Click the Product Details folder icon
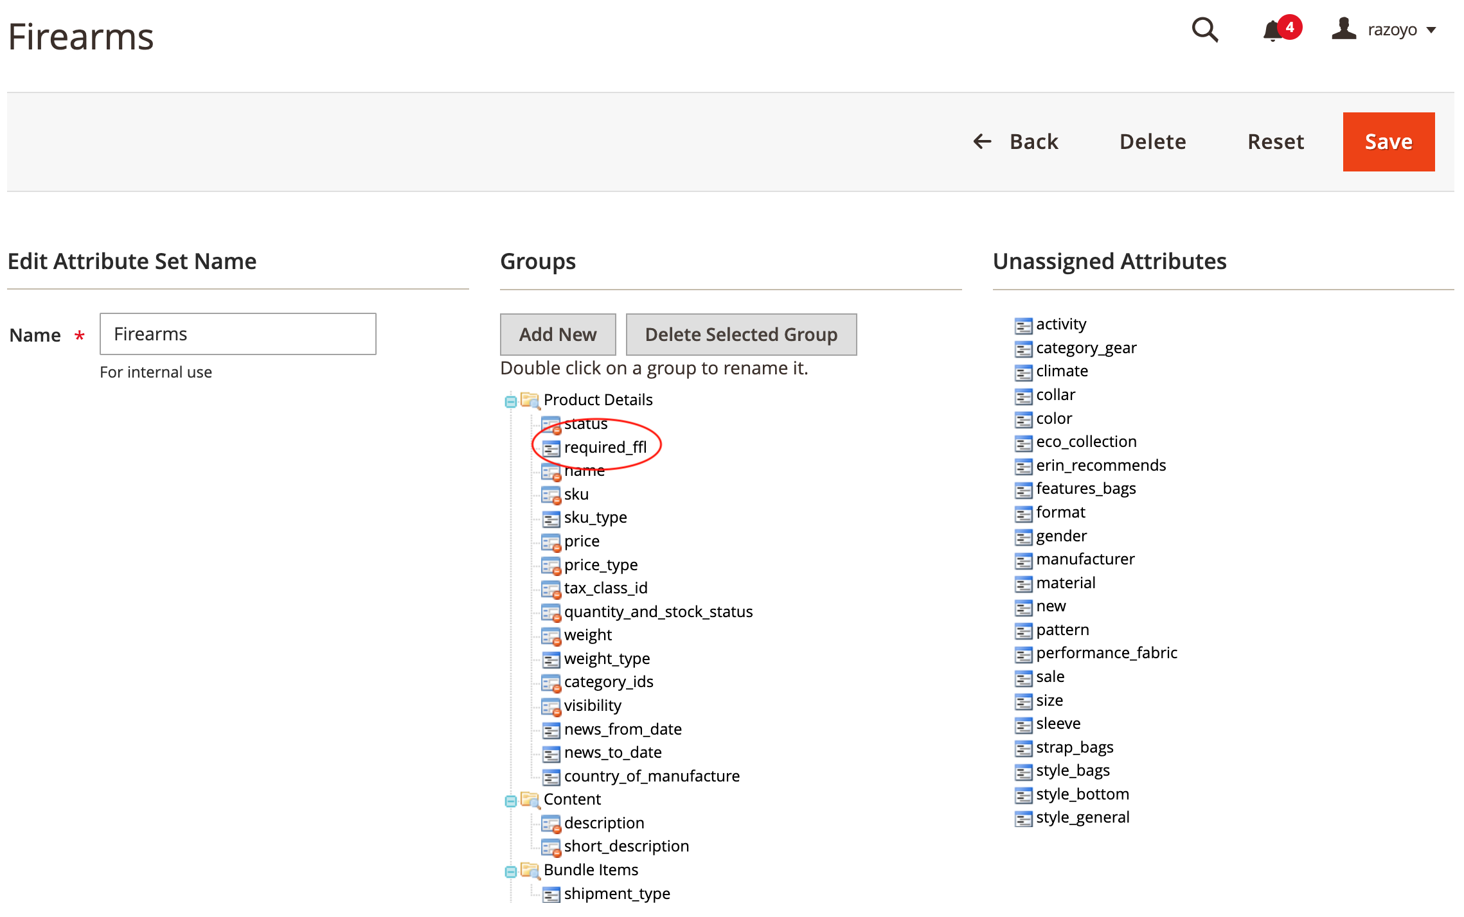 [530, 400]
